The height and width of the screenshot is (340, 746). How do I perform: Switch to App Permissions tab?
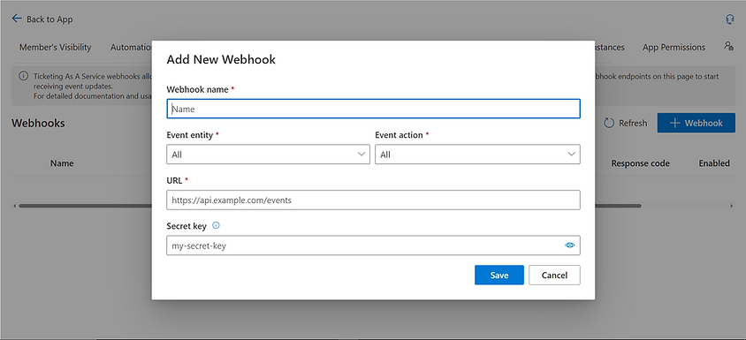pyautogui.click(x=674, y=47)
